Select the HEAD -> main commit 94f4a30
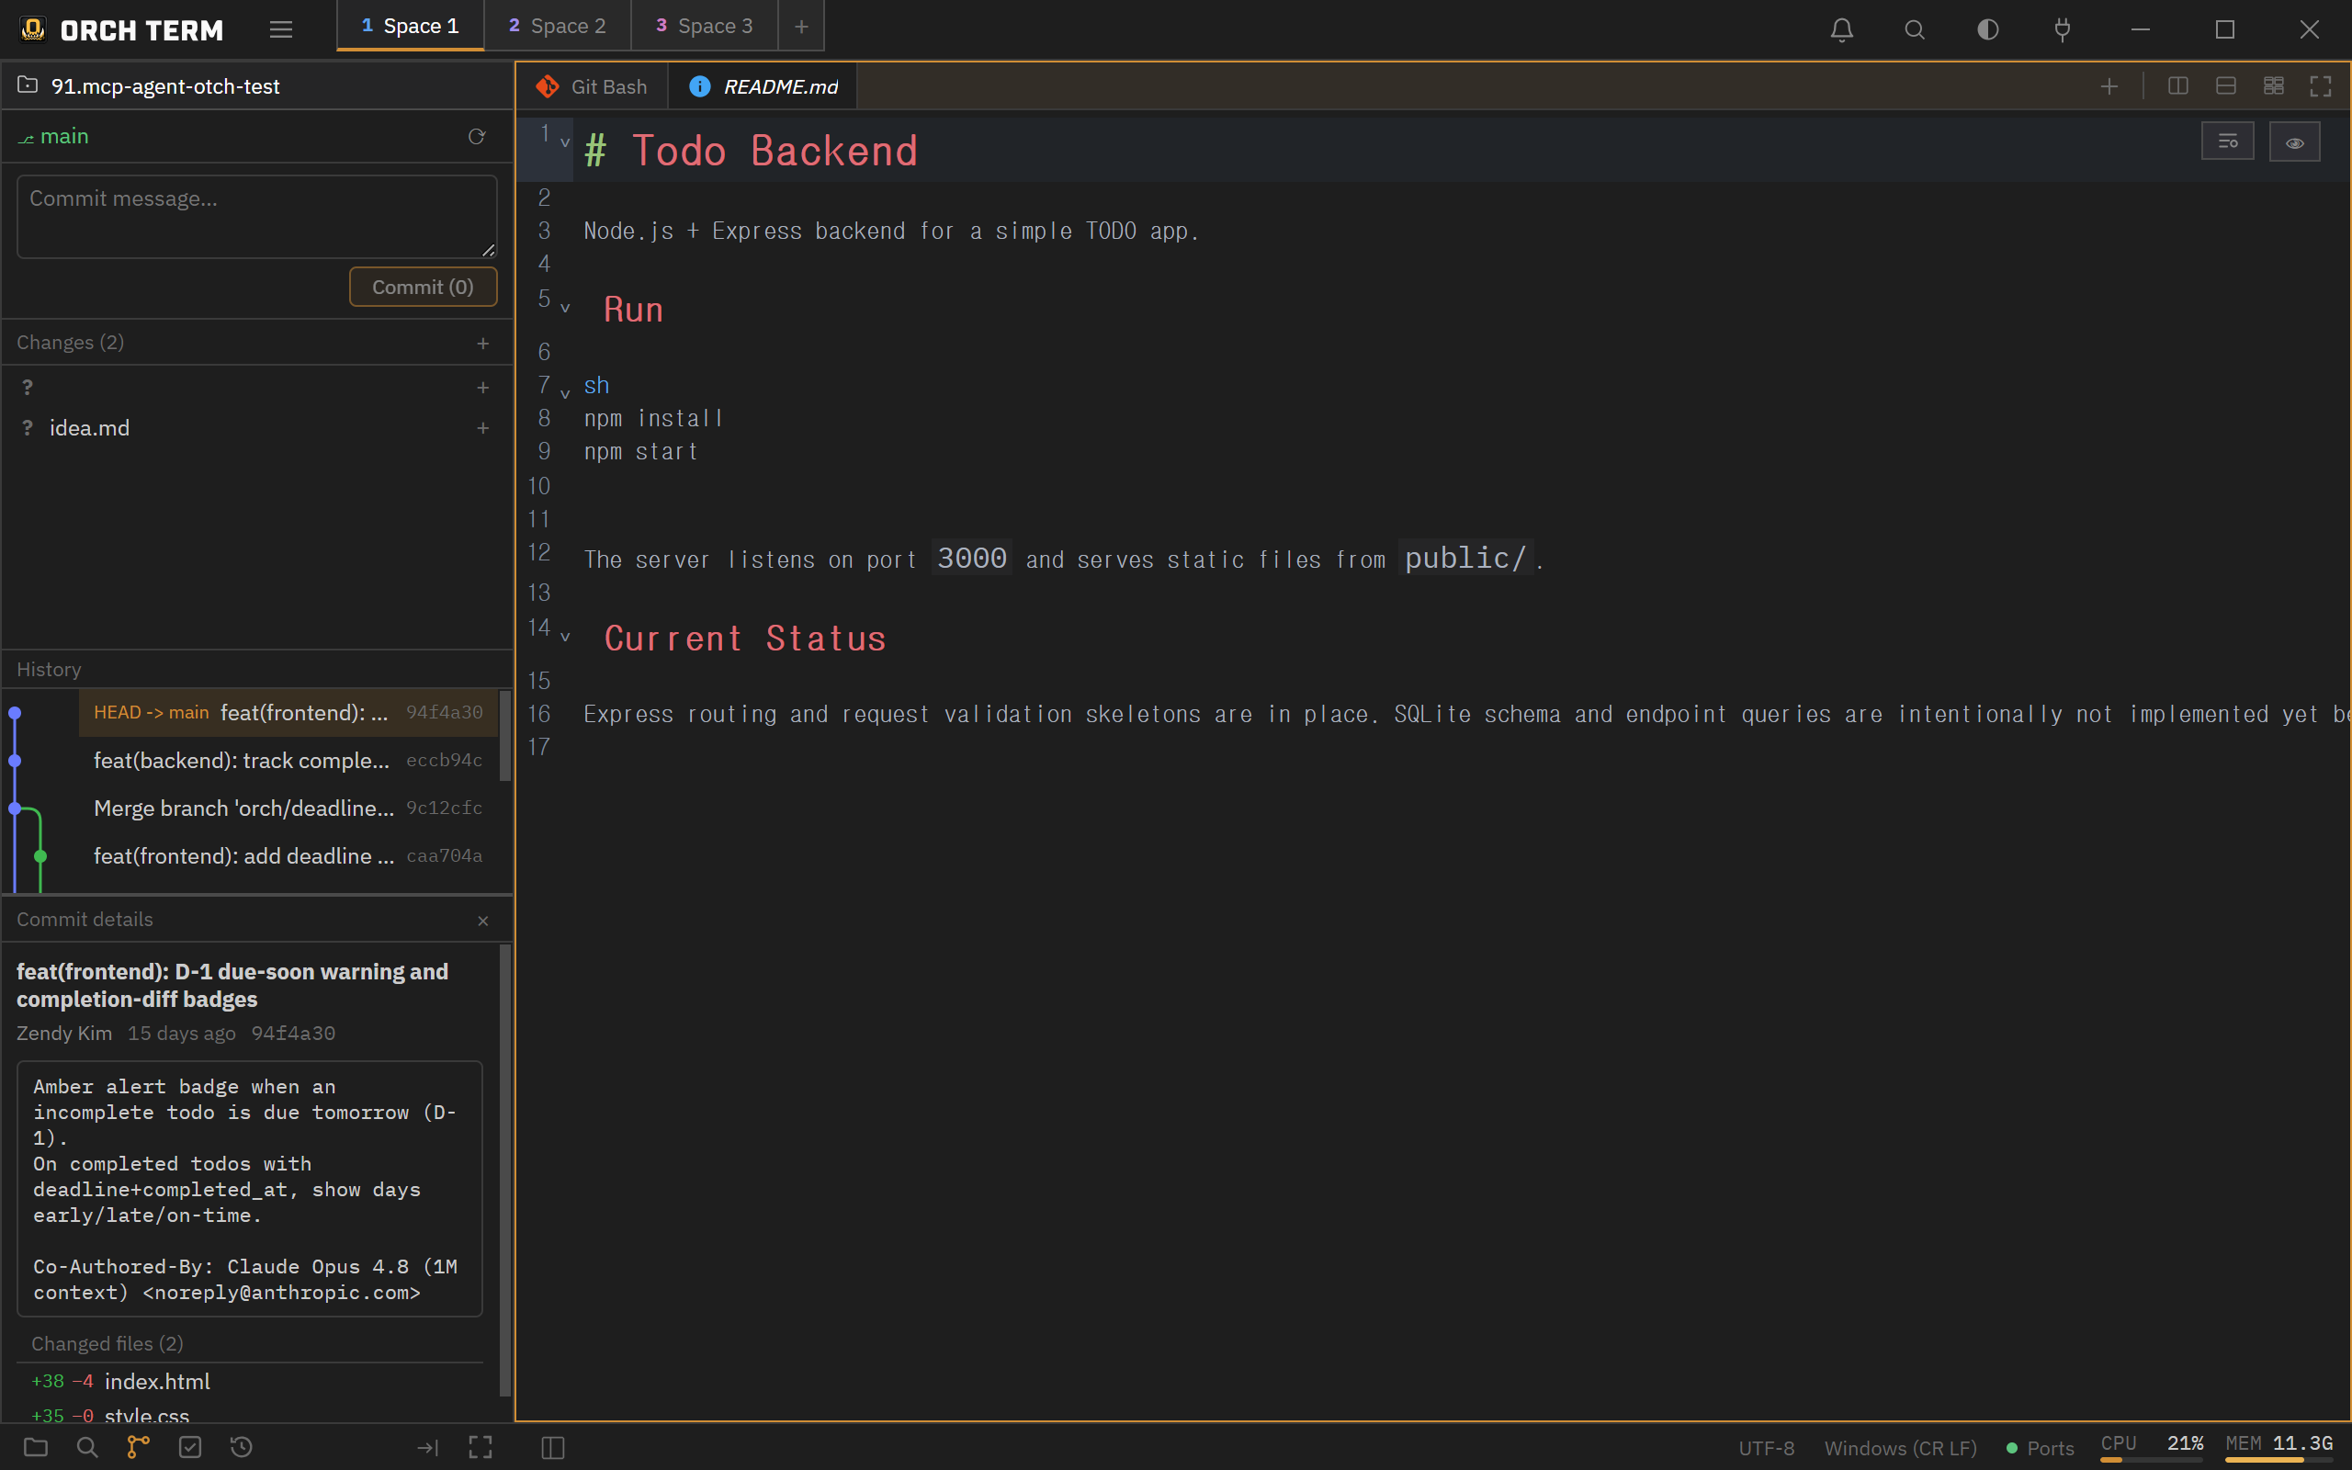This screenshot has width=2352, height=1470. tap(288, 713)
